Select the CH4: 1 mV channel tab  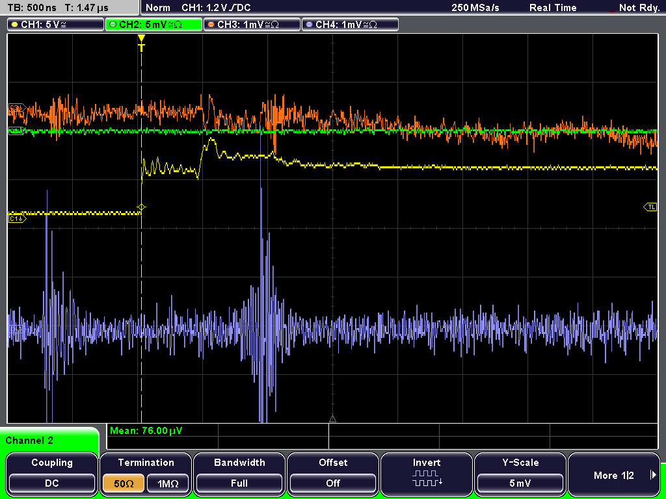(x=350, y=25)
